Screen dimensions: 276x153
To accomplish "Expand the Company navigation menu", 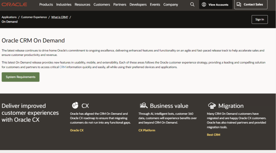I will coord(170,4).
